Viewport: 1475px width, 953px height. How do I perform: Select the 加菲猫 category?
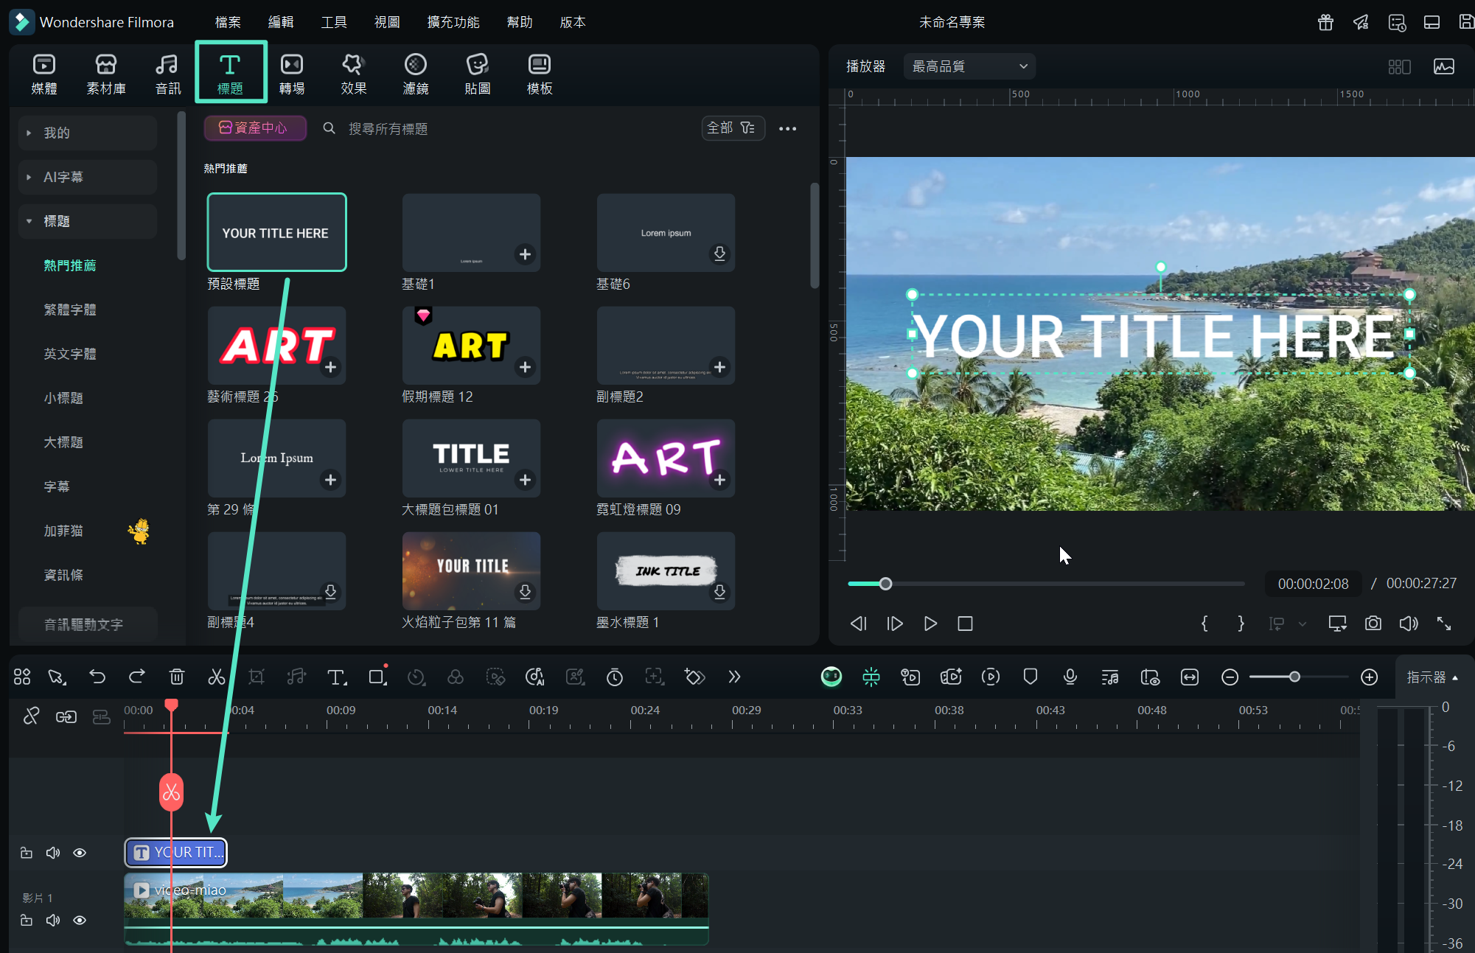click(63, 531)
